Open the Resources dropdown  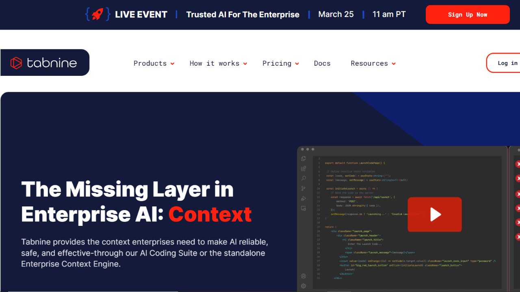pos(373,63)
